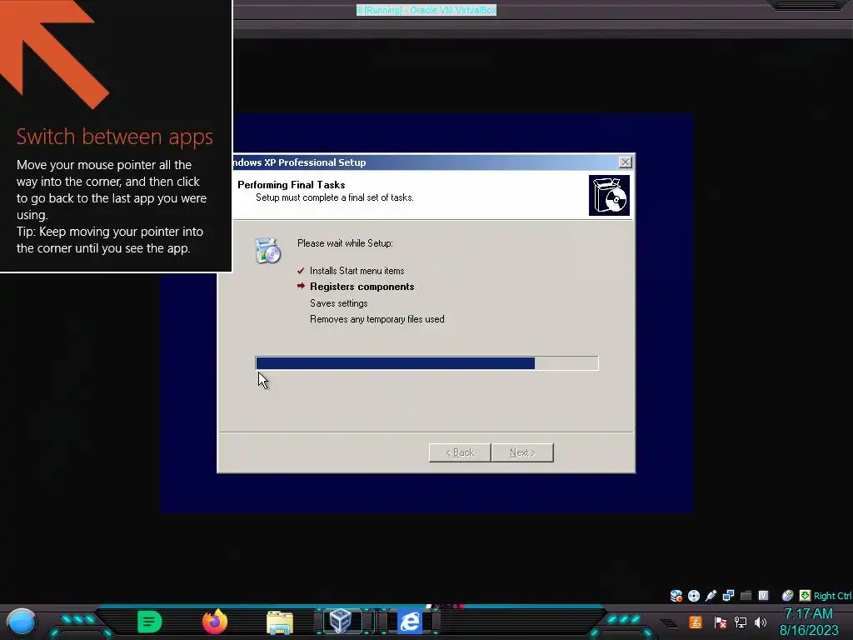Viewport: 853px width, 640px height.
Task: Click the VirtualBox optical disc status icon
Action: pos(694,596)
